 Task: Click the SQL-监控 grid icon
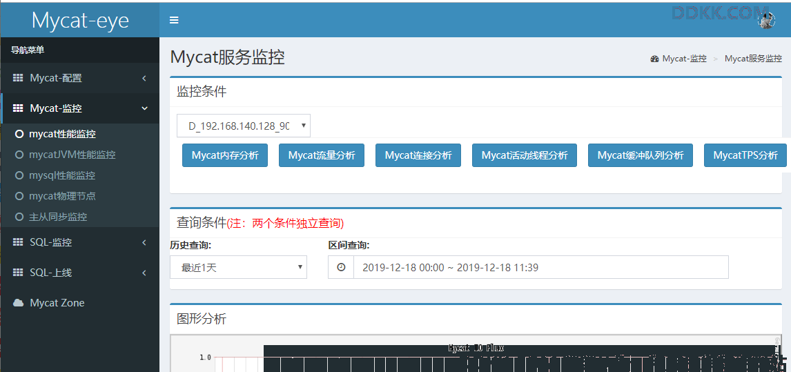click(18, 242)
